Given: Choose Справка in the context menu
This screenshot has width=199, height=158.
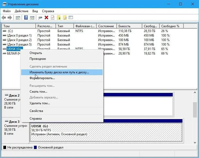Looking at the screenshot, I should tap(62, 119).
